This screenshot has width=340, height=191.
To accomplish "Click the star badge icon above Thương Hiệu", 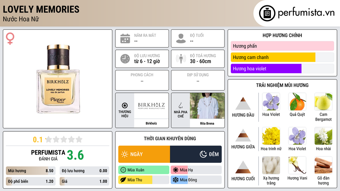I will 125,105.
